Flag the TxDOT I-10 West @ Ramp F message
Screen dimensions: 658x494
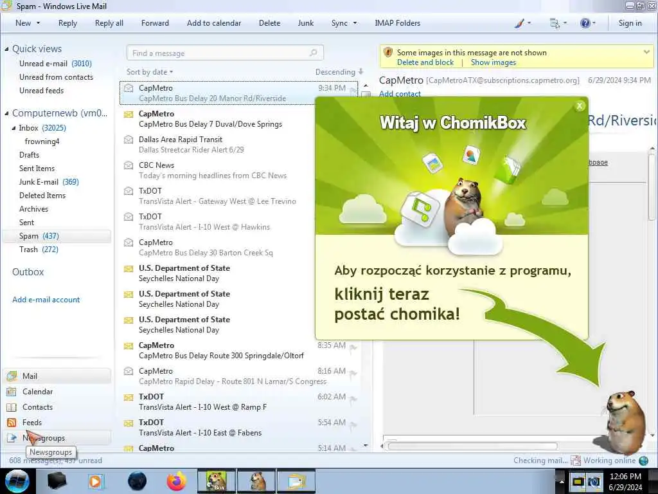[x=353, y=399]
